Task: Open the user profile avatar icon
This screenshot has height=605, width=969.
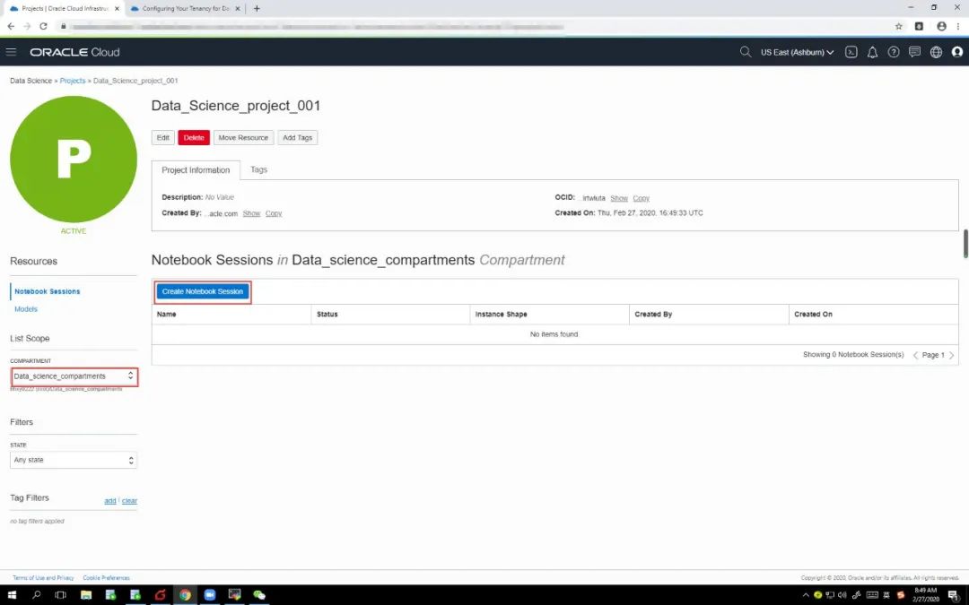Action: coord(957,53)
